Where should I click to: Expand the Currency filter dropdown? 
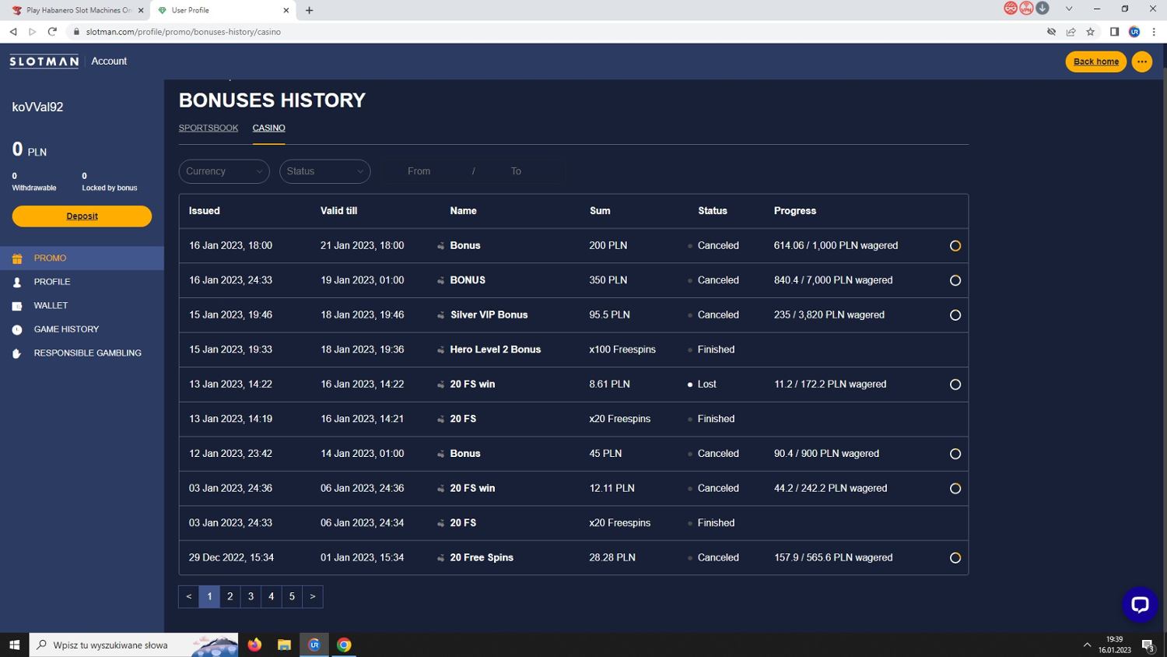(224, 171)
